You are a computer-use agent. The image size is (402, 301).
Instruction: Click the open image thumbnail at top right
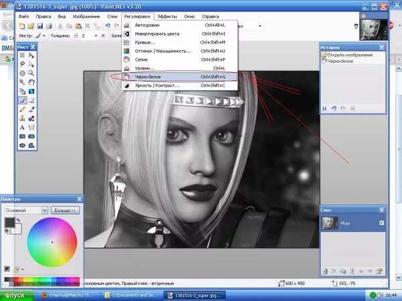pos(374,29)
